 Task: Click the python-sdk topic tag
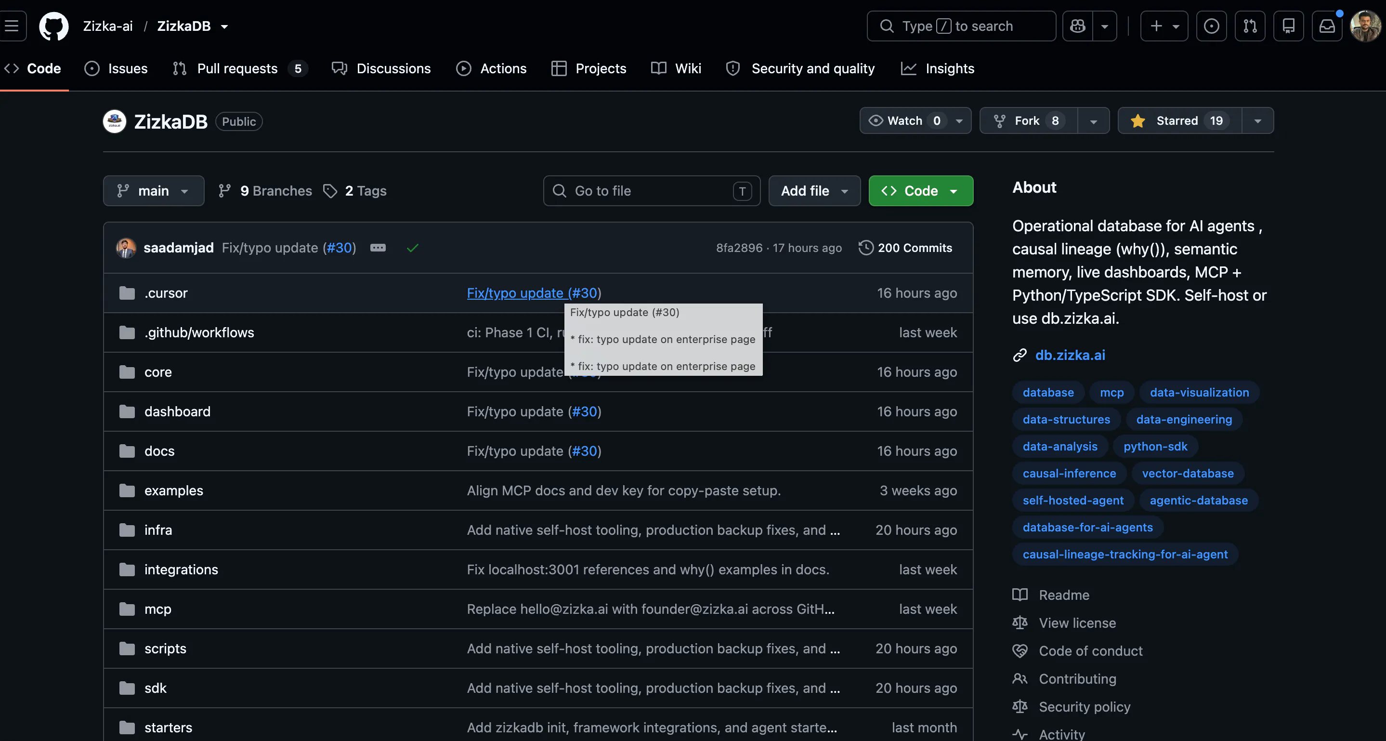pyautogui.click(x=1155, y=446)
